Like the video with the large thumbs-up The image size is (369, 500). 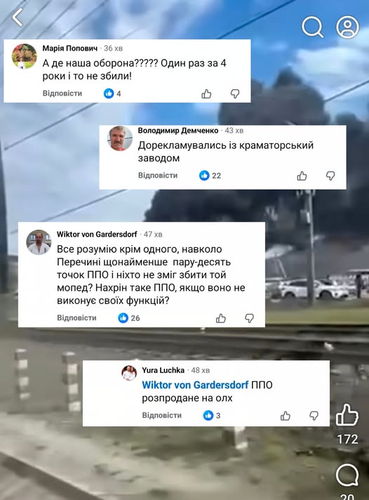pos(347,414)
